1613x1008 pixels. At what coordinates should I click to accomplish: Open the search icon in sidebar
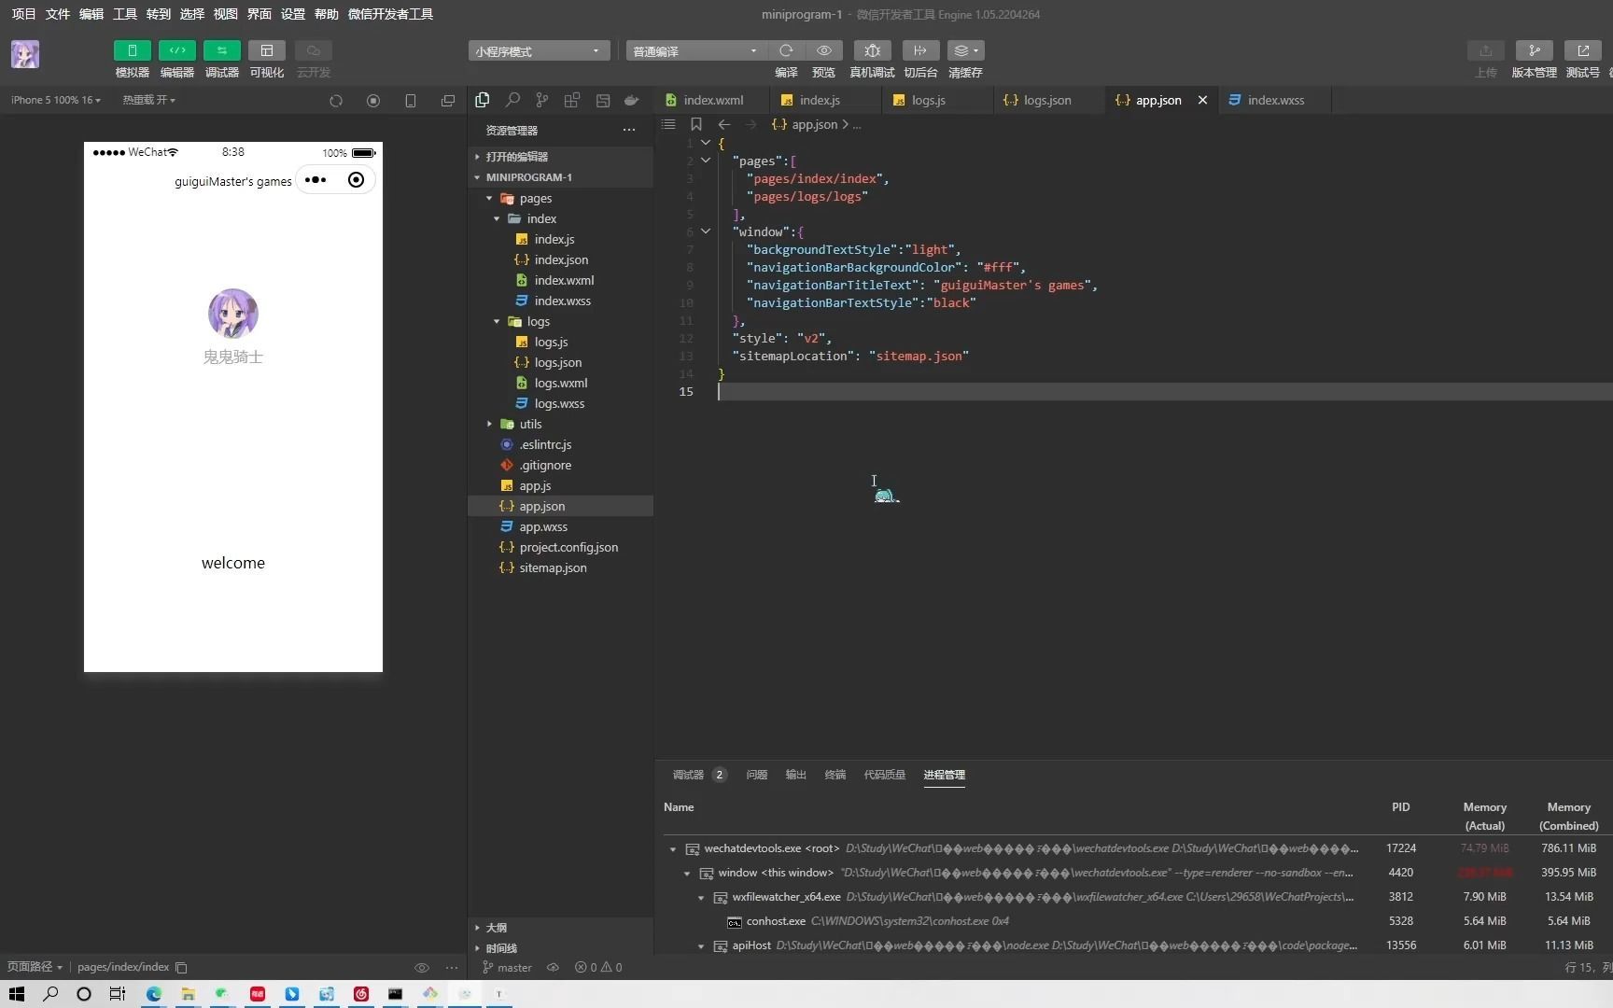tap(512, 100)
